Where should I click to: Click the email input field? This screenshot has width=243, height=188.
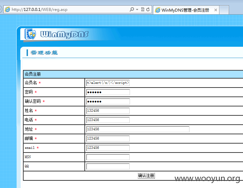coord(108,148)
